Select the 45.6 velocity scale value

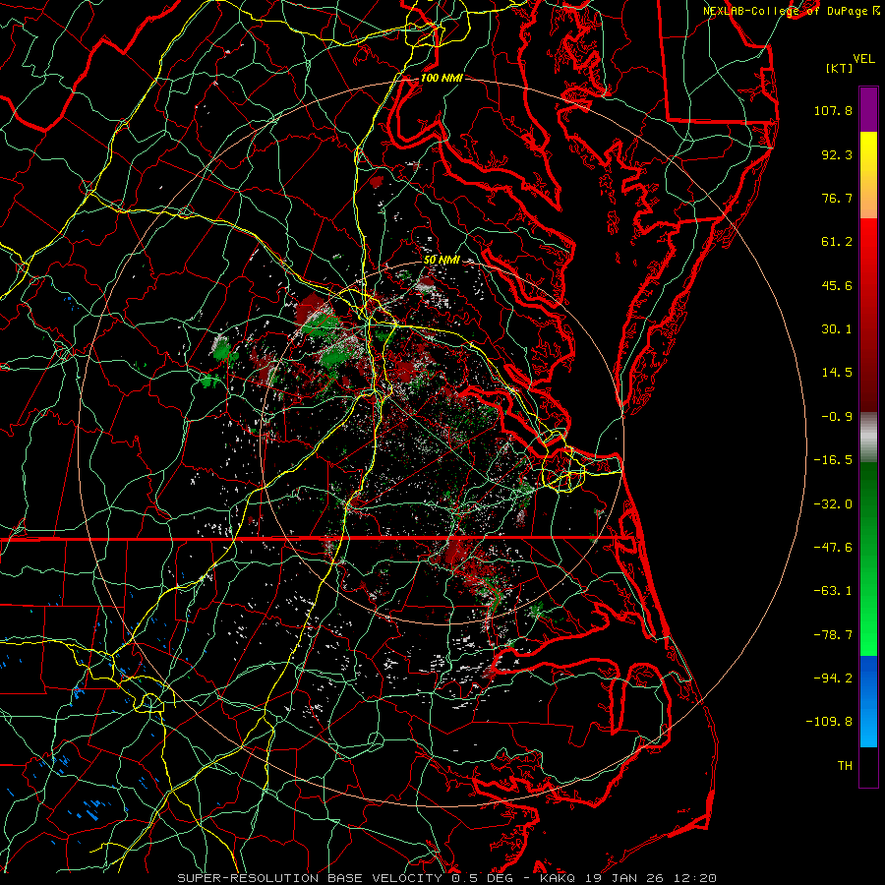(x=837, y=285)
